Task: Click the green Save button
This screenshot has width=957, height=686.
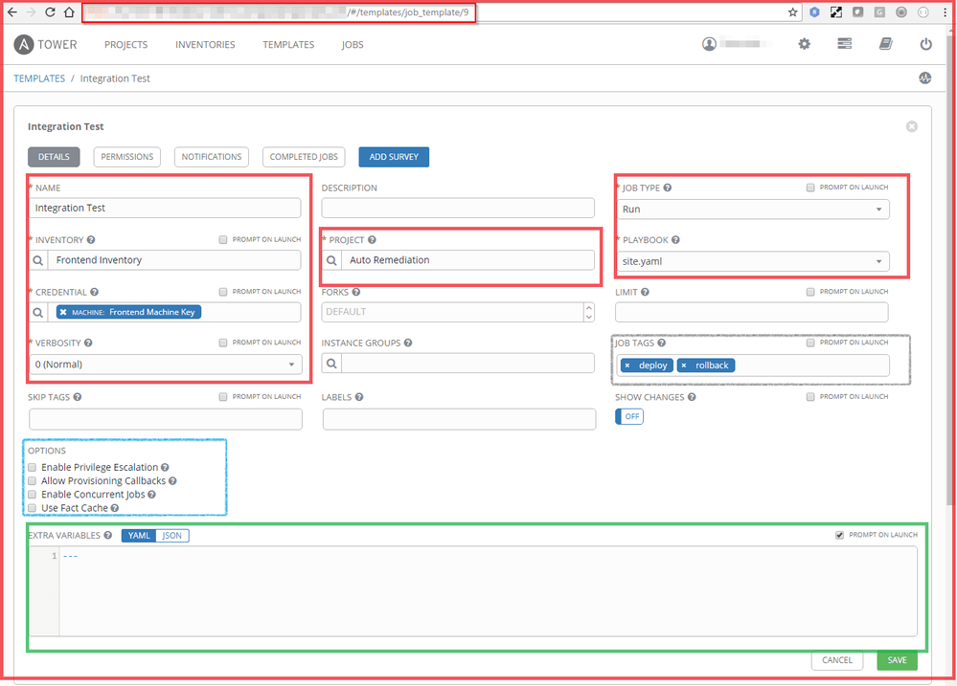Action: point(897,660)
